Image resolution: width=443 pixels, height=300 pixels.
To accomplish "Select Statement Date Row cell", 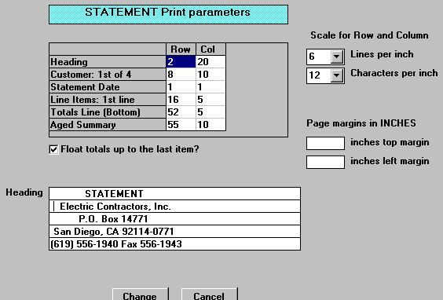I will click(x=181, y=87).
